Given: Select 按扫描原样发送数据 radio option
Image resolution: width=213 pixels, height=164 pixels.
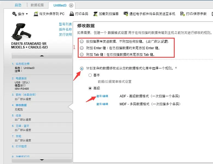Looking at the screenshot, I should 82,42.
